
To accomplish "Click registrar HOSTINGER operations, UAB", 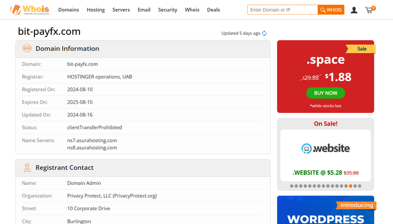I will tap(100, 77).
